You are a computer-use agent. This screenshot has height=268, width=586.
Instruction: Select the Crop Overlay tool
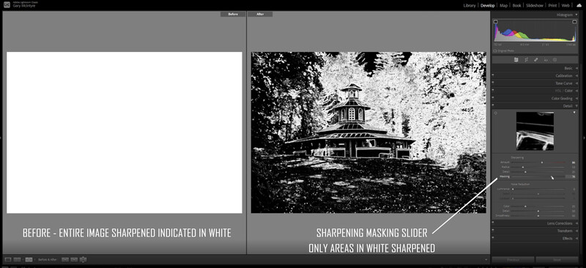pyautogui.click(x=526, y=60)
